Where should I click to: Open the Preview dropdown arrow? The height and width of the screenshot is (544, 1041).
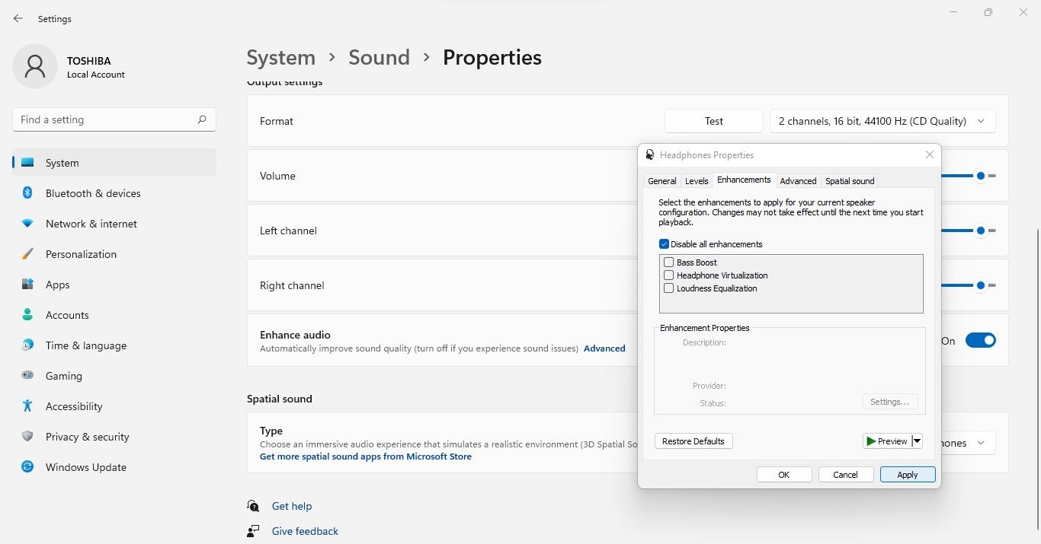917,441
